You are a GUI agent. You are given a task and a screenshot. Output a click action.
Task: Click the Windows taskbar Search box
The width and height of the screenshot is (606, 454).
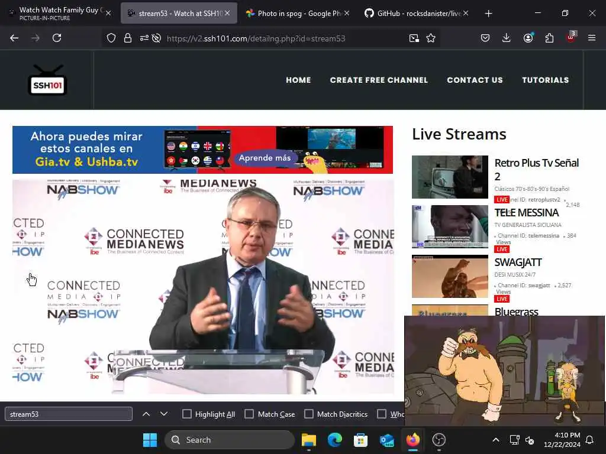pos(230,440)
